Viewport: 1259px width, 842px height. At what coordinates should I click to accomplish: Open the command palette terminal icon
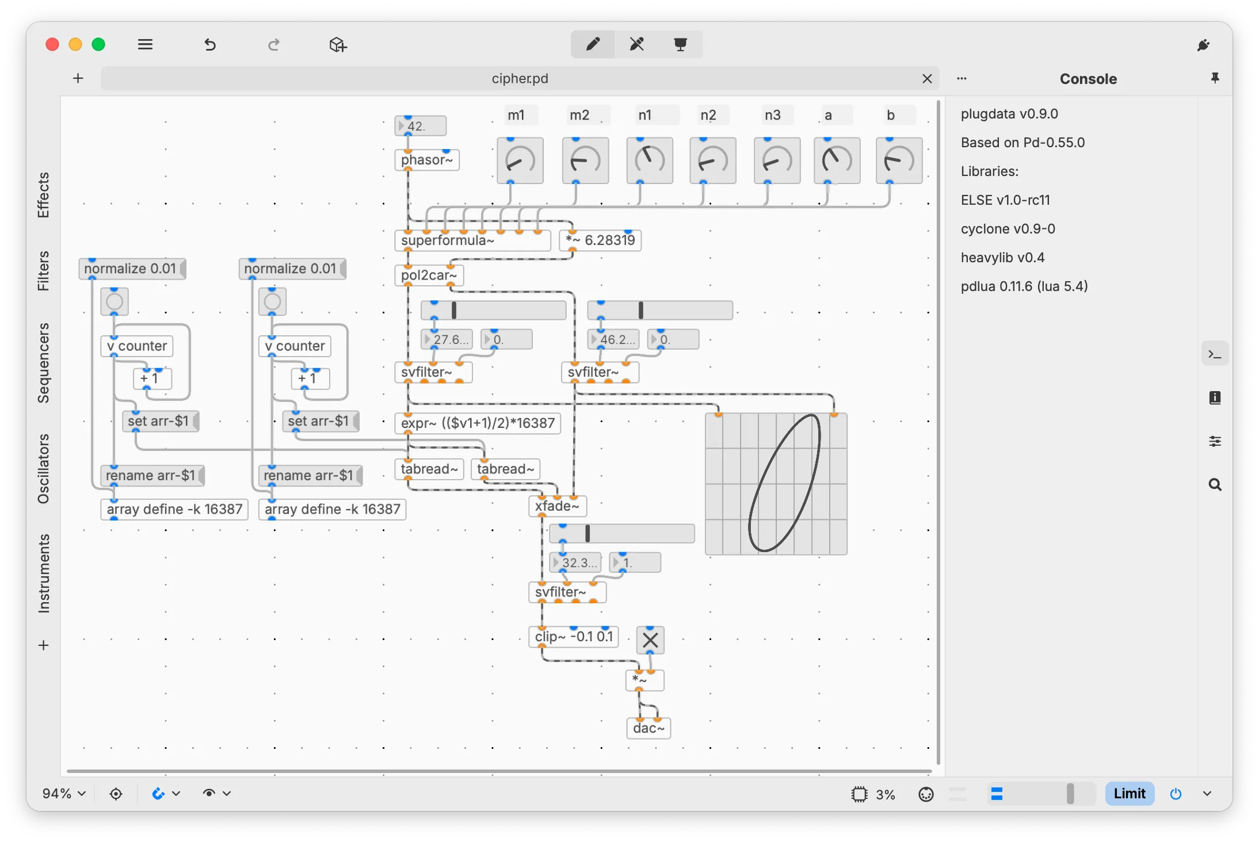pyautogui.click(x=1215, y=353)
